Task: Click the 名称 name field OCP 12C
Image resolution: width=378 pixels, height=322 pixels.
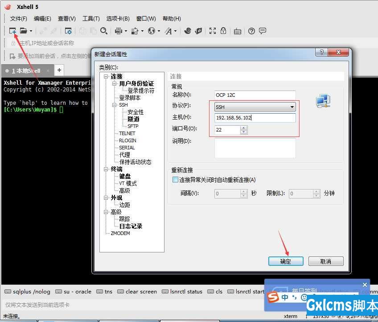Action: [x=255, y=95]
